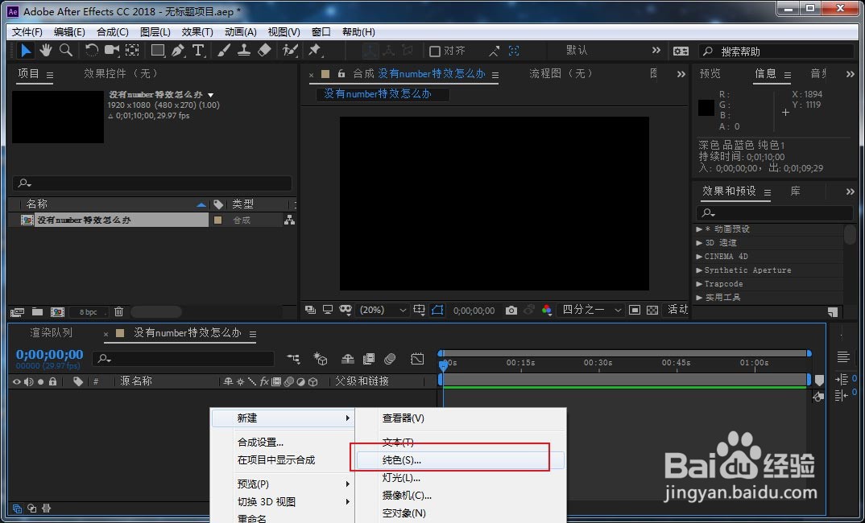Click 在项目中显示合成 menu entry
Image resolution: width=865 pixels, height=523 pixels.
pos(276,460)
